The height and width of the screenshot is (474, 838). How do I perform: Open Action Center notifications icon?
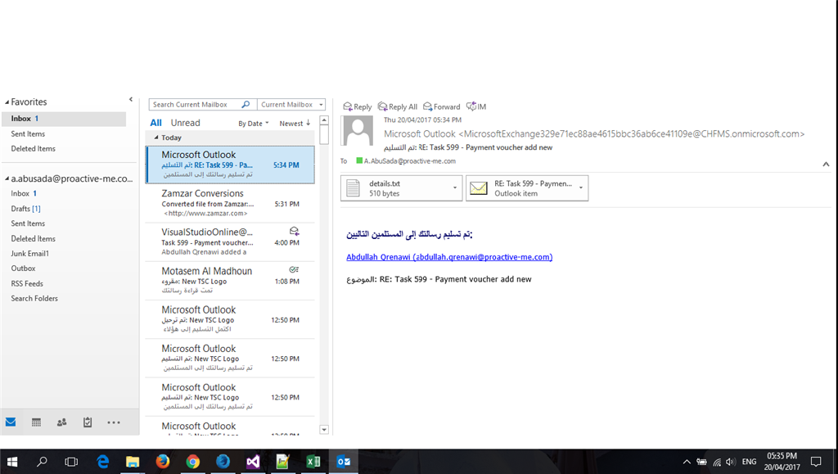(x=816, y=462)
